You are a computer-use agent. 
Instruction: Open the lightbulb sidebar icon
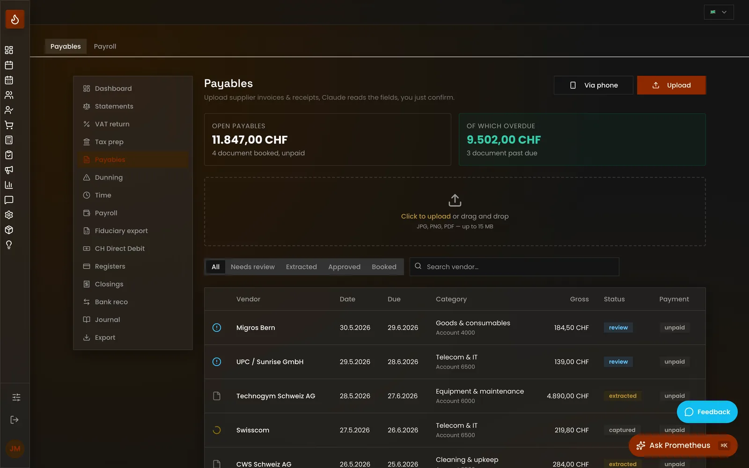click(9, 245)
